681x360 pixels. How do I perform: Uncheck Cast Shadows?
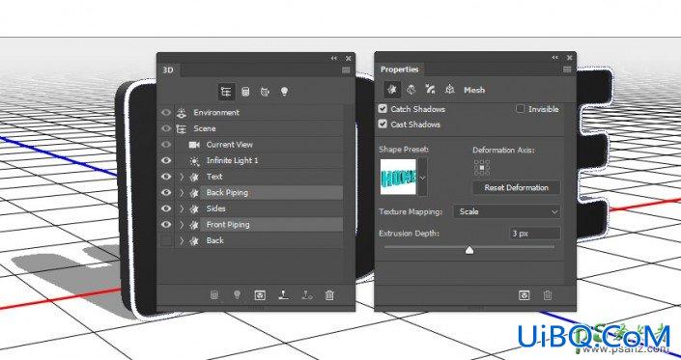click(383, 124)
